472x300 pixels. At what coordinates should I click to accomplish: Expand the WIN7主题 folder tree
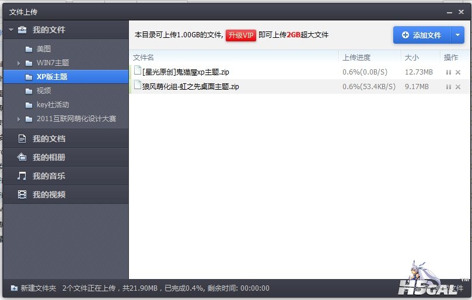click(x=19, y=63)
